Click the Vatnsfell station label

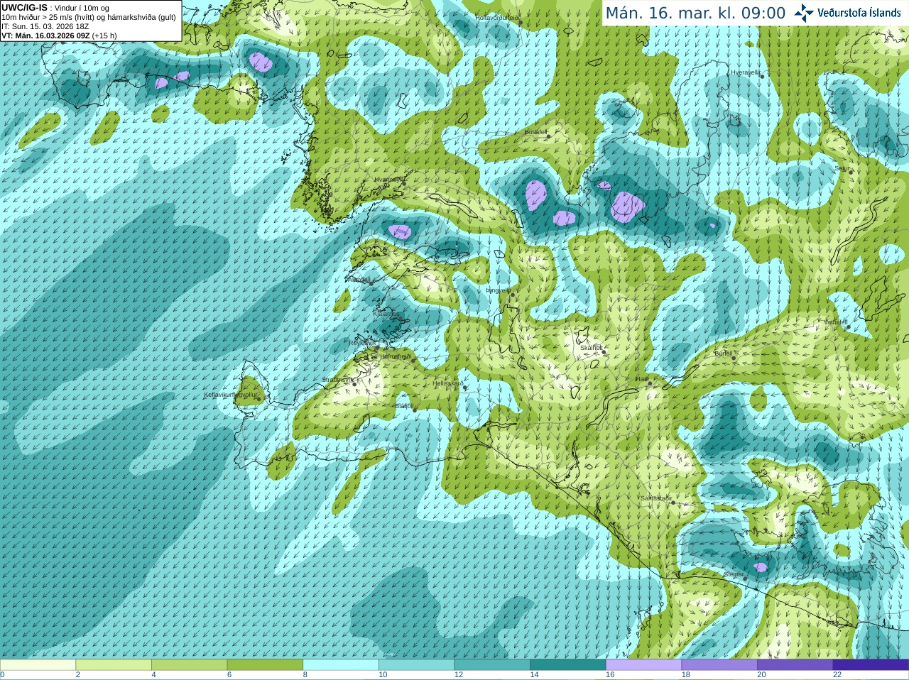pos(836,322)
